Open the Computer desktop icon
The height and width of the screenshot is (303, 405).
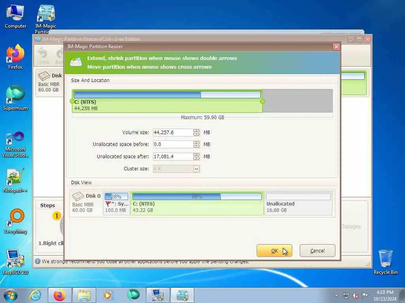click(15, 17)
